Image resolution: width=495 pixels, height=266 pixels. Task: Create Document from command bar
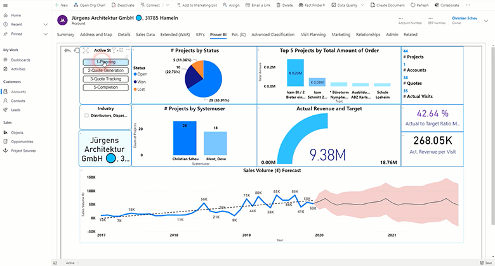pos(387,5)
